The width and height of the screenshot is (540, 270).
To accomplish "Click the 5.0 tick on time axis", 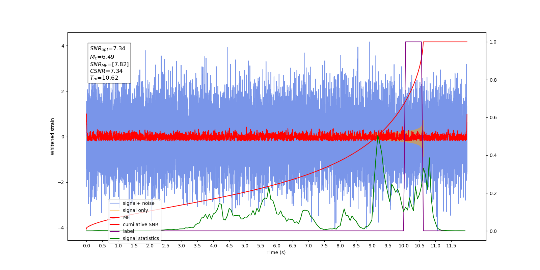I will coord(245,246).
